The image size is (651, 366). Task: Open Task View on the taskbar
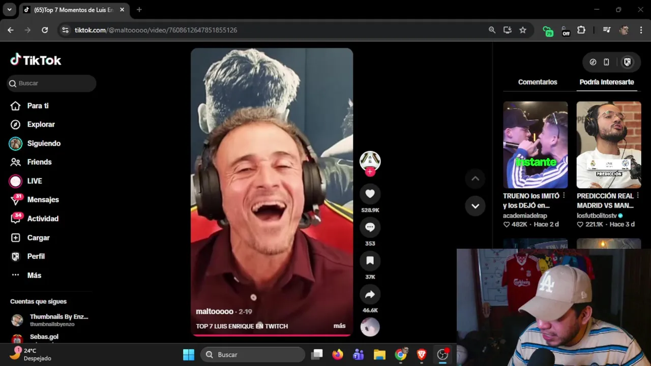coord(317,355)
